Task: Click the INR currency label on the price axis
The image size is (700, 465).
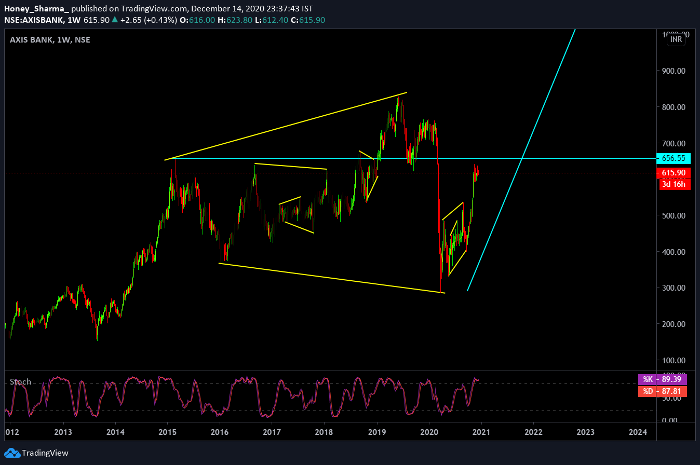Action: pos(676,39)
